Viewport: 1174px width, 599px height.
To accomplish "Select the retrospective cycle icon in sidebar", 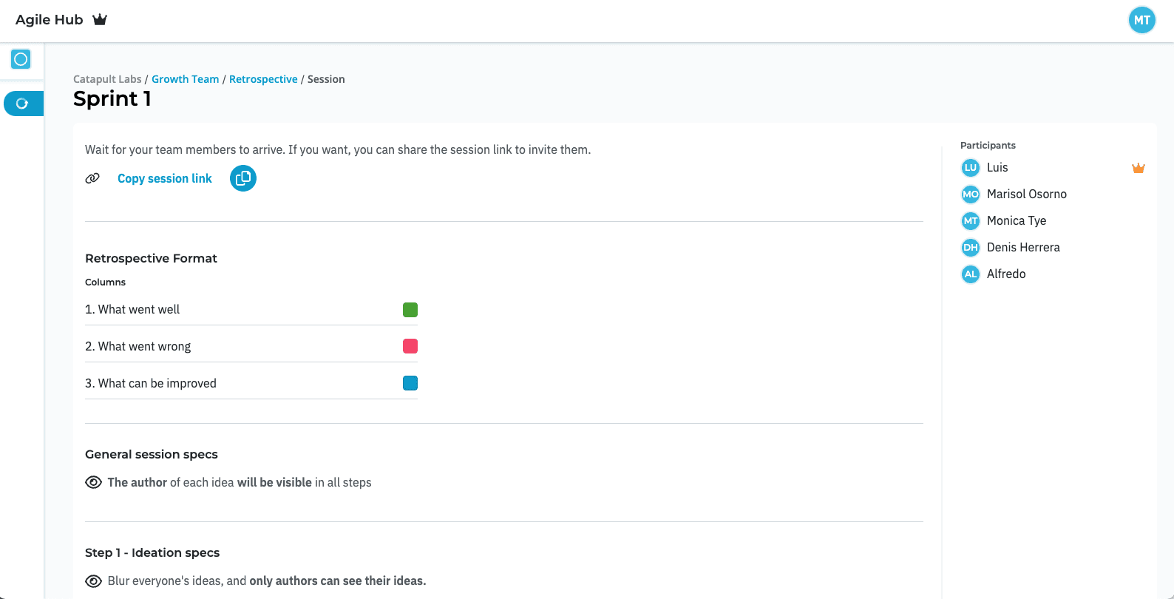I will pyautogui.click(x=22, y=104).
